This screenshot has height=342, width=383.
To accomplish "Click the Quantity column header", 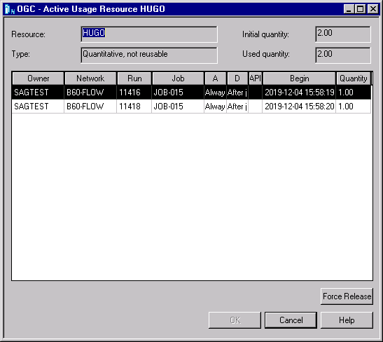I will tap(354, 78).
